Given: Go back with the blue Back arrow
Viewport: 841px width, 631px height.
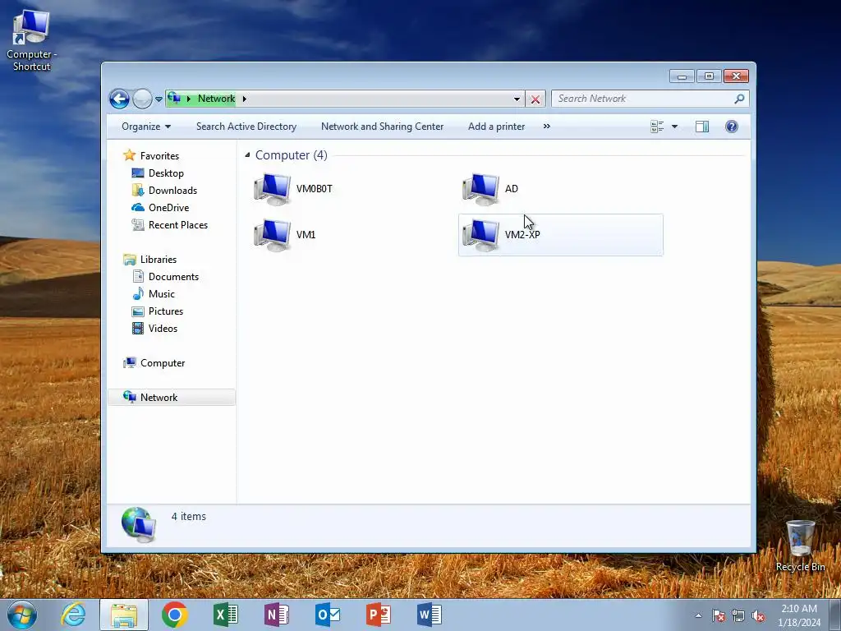Looking at the screenshot, I should click(119, 99).
